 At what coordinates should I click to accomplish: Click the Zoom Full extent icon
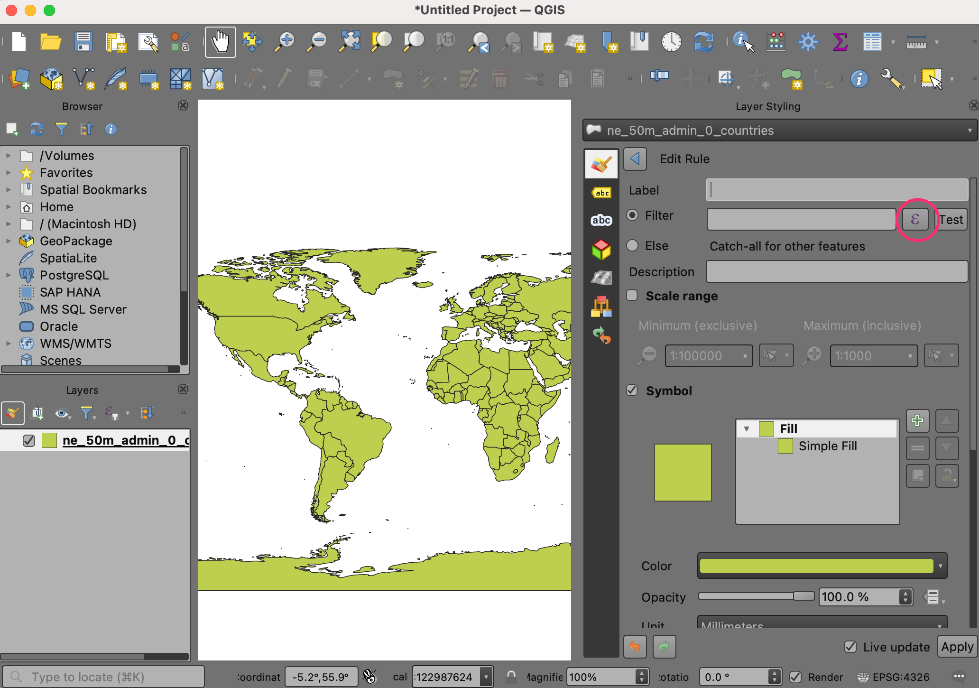tap(350, 42)
